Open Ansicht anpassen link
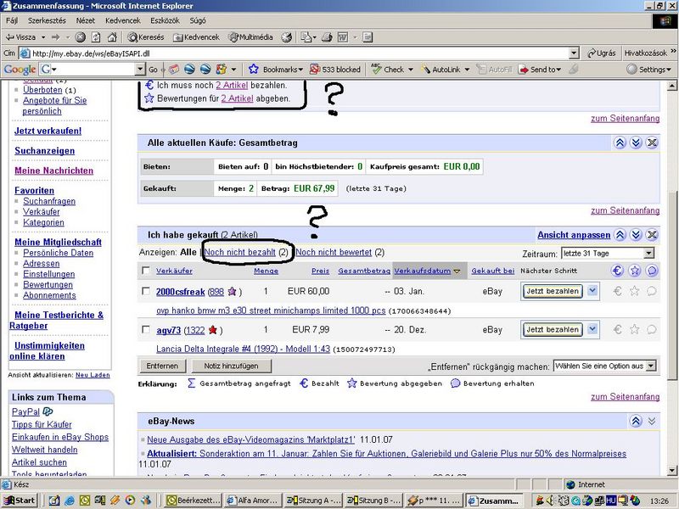 tap(574, 235)
